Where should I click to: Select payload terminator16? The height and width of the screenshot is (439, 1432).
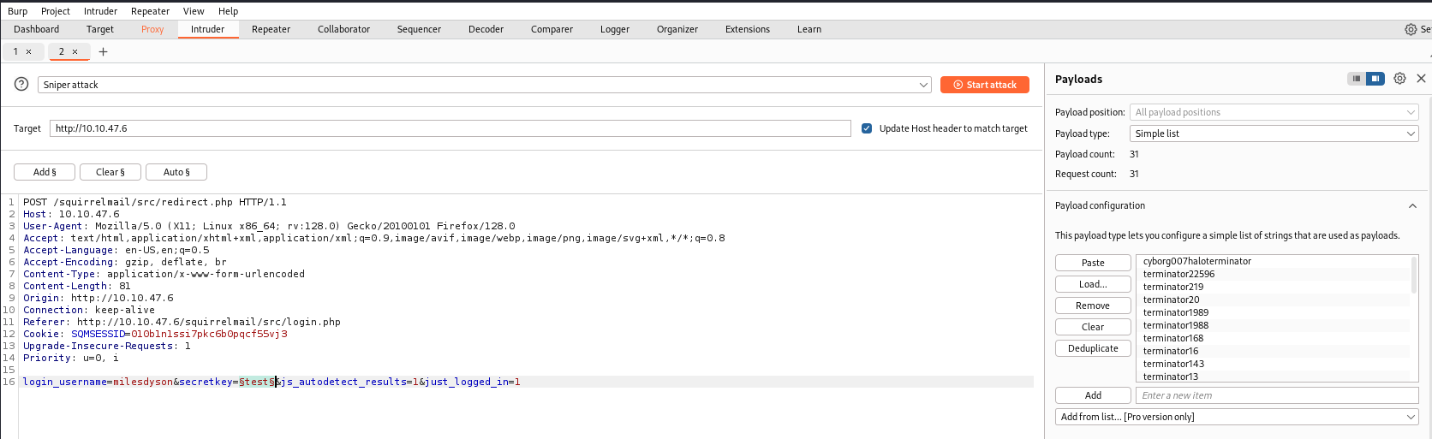click(1171, 351)
